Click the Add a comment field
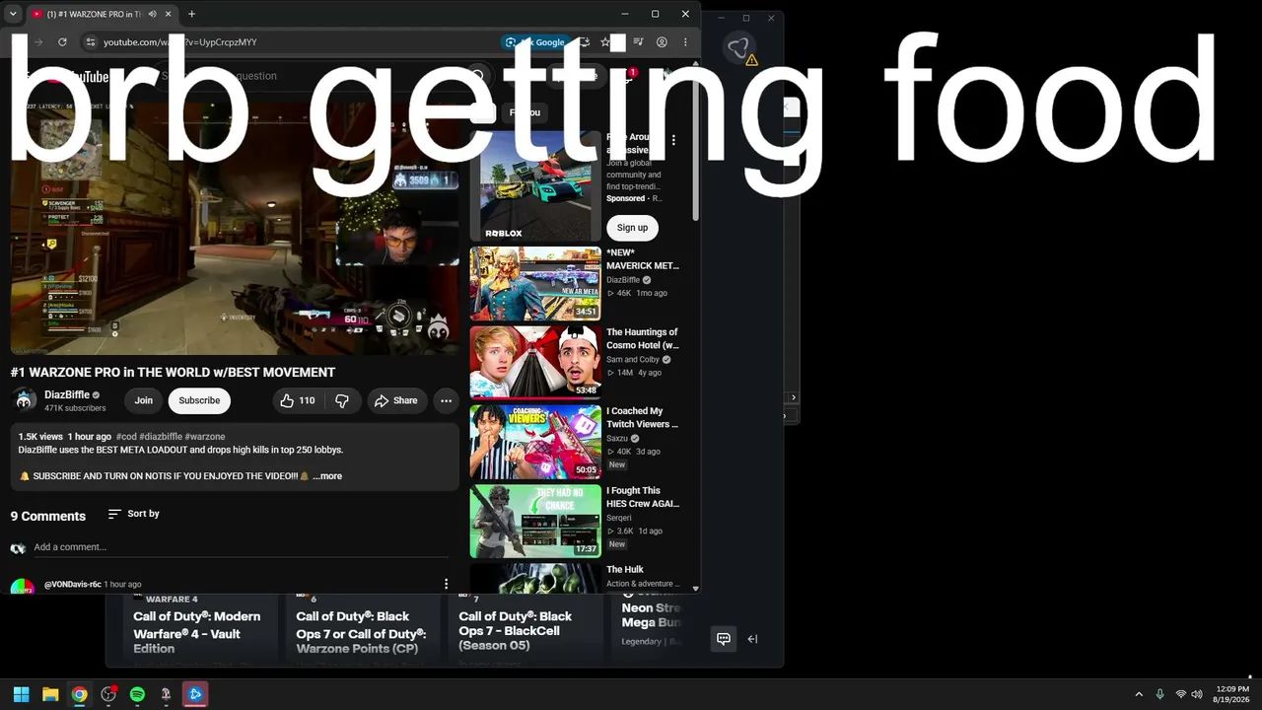Viewport: 1262px width, 710px height. (x=241, y=547)
